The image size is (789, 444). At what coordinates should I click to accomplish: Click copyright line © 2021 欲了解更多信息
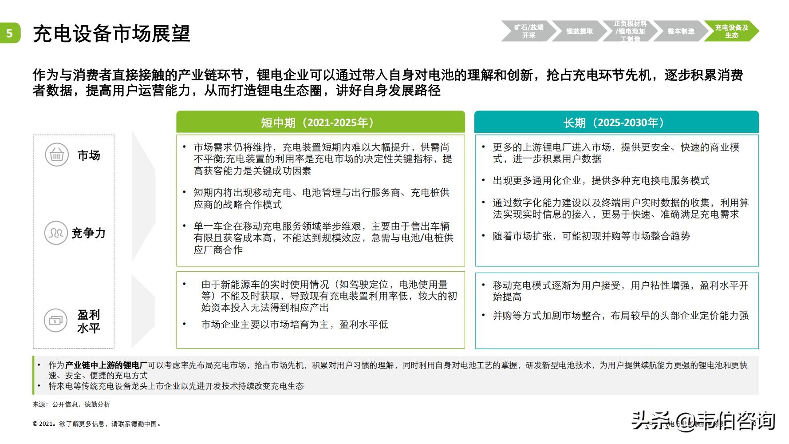click(97, 424)
